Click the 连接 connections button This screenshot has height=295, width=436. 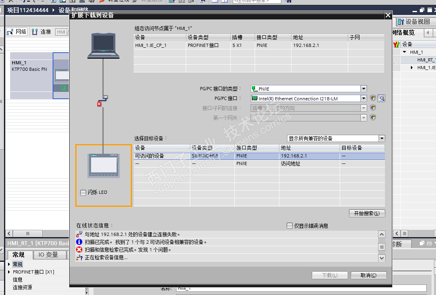(x=41, y=32)
